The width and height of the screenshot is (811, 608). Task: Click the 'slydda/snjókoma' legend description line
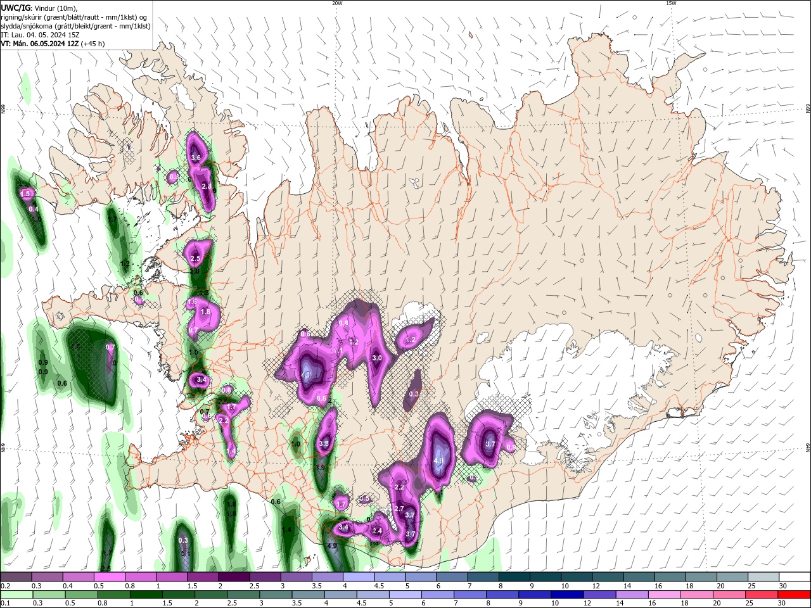pyautogui.click(x=75, y=26)
